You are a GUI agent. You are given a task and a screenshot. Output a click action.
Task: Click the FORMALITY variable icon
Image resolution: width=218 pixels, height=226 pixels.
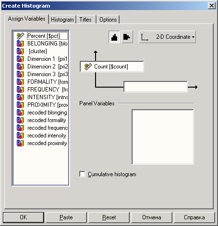tap(20, 82)
